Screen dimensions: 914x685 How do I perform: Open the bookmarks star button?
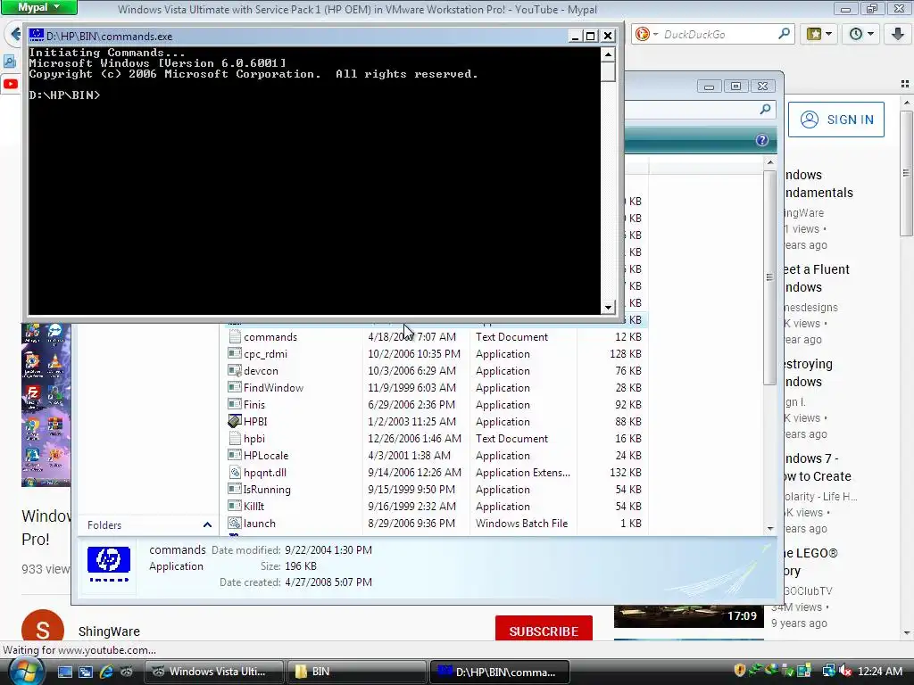pos(814,35)
